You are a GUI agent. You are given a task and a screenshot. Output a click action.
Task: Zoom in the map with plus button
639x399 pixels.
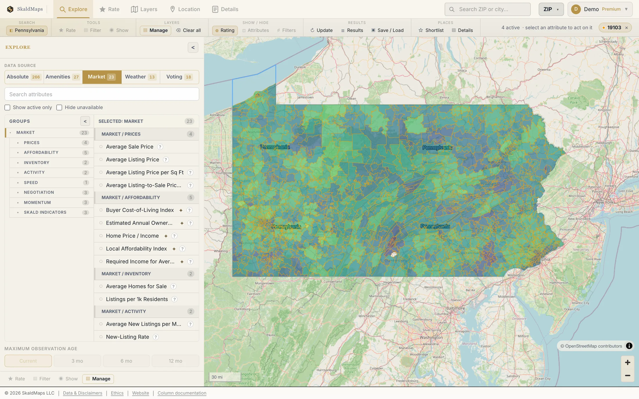628,362
